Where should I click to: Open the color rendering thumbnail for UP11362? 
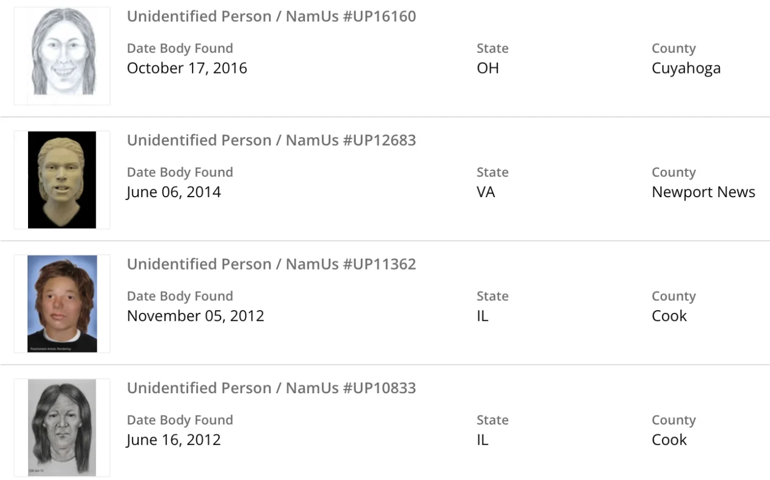(62, 303)
